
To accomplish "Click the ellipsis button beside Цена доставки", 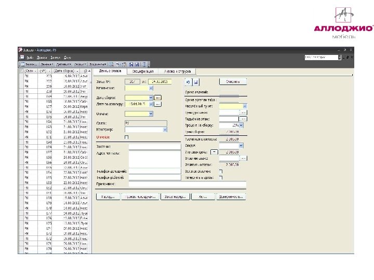I will click(x=243, y=113).
